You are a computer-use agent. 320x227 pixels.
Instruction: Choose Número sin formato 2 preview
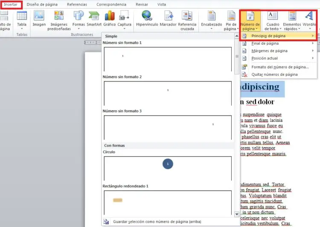(168, 93)
